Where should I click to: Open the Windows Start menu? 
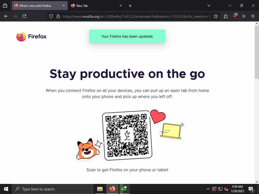click(x=6, y=189)
